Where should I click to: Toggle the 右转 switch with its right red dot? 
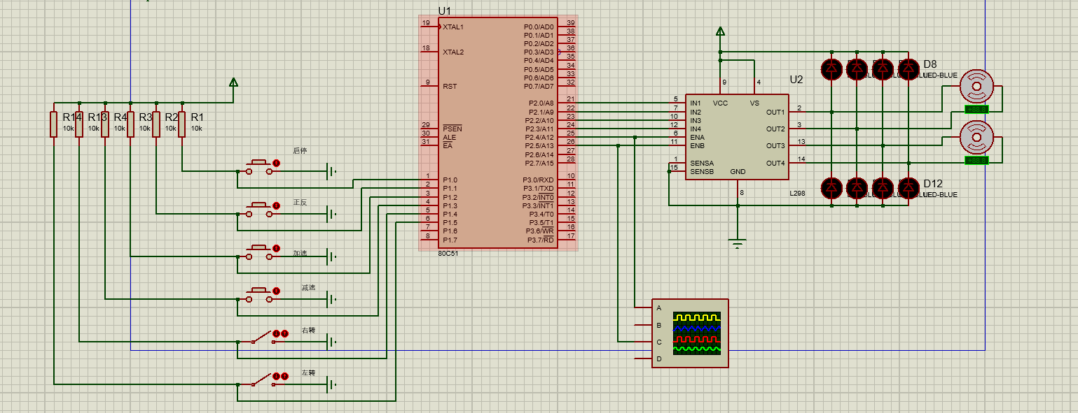(x=284, y=333)
